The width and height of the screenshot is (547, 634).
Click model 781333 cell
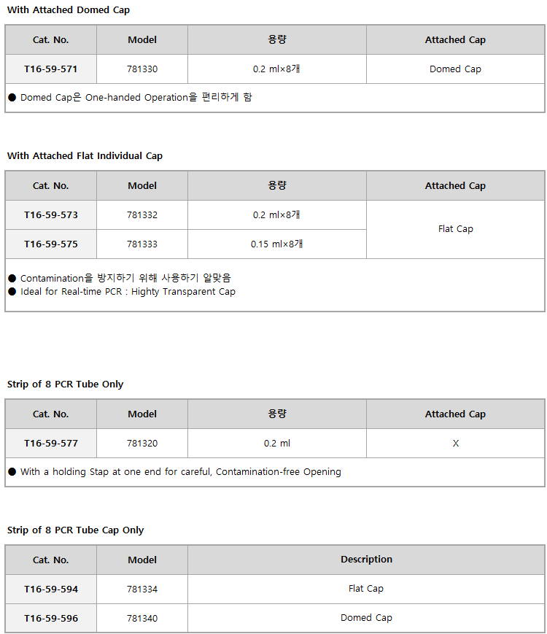142,244
